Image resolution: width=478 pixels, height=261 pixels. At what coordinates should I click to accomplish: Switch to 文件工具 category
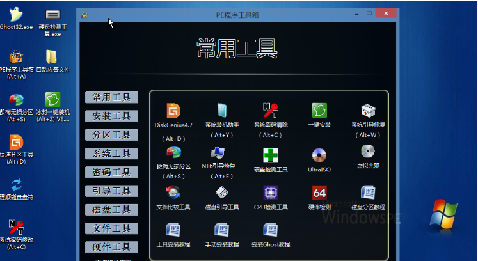tap(111, 228)
